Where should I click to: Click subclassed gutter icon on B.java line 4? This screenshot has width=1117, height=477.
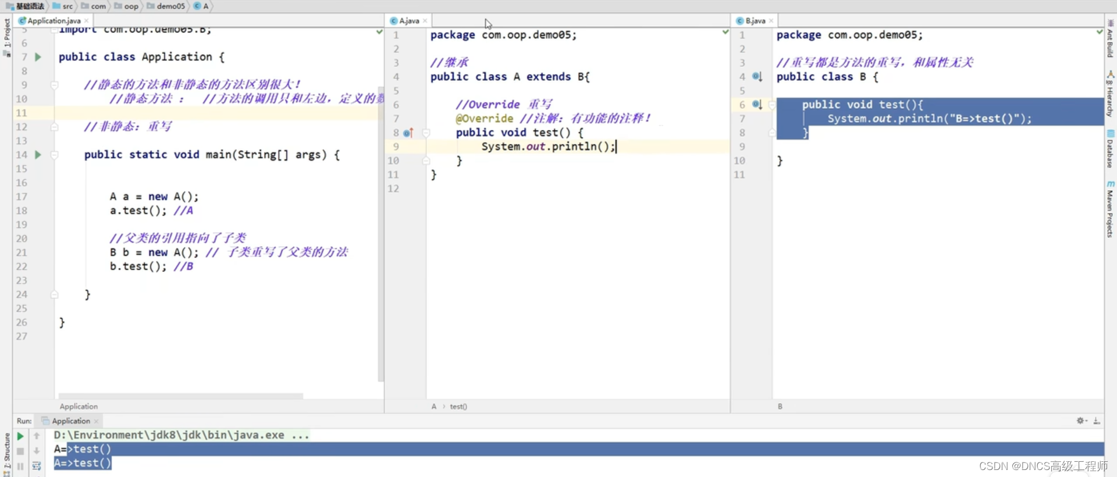[757, 76]
